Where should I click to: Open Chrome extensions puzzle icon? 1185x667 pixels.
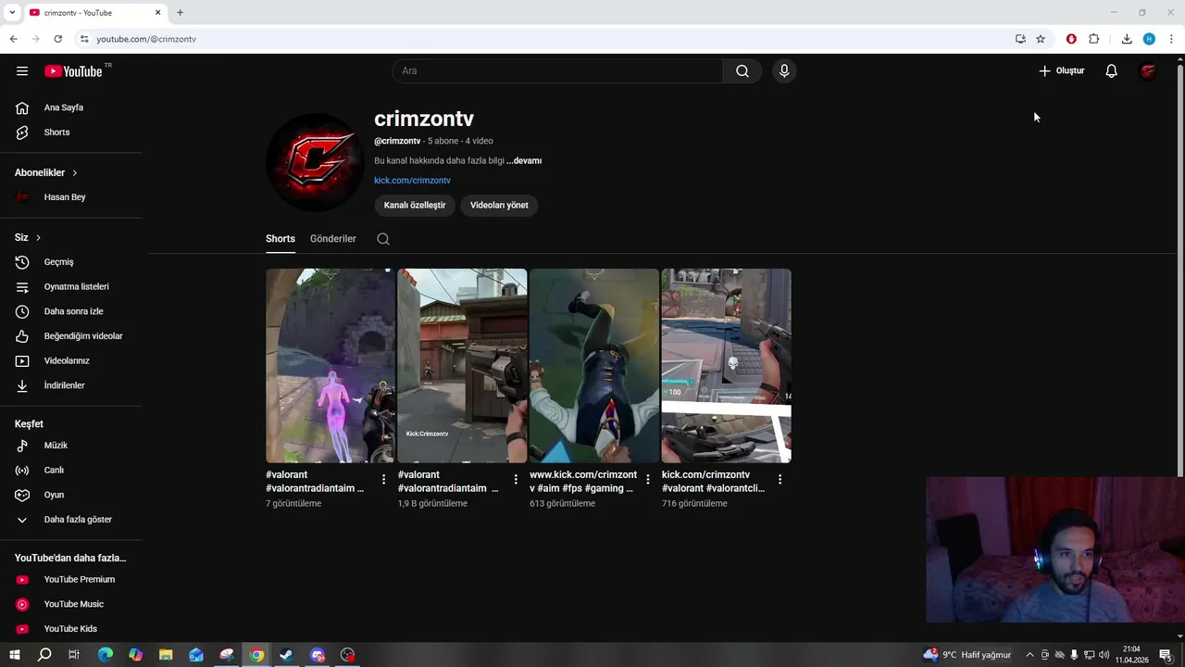click(1094, 39)
